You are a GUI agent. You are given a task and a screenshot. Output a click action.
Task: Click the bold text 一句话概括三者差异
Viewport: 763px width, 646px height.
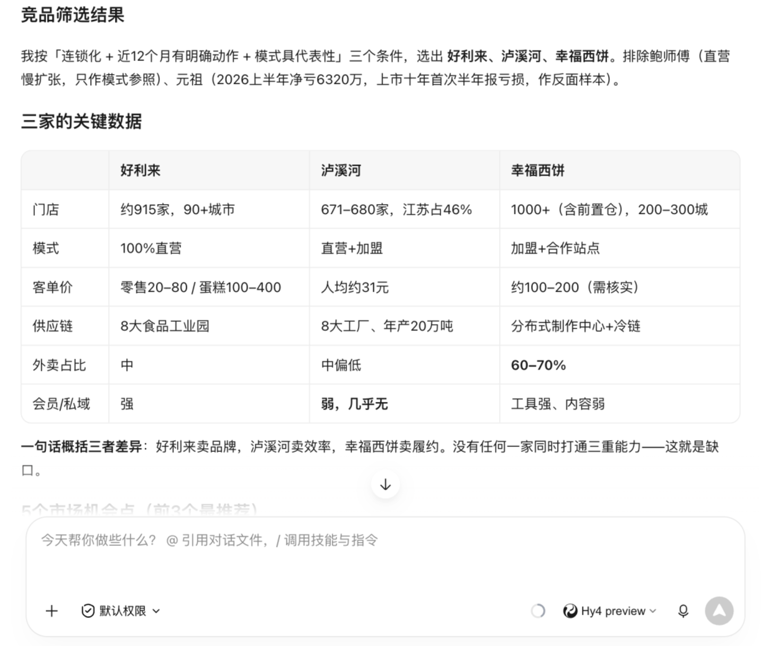point(82,447)
